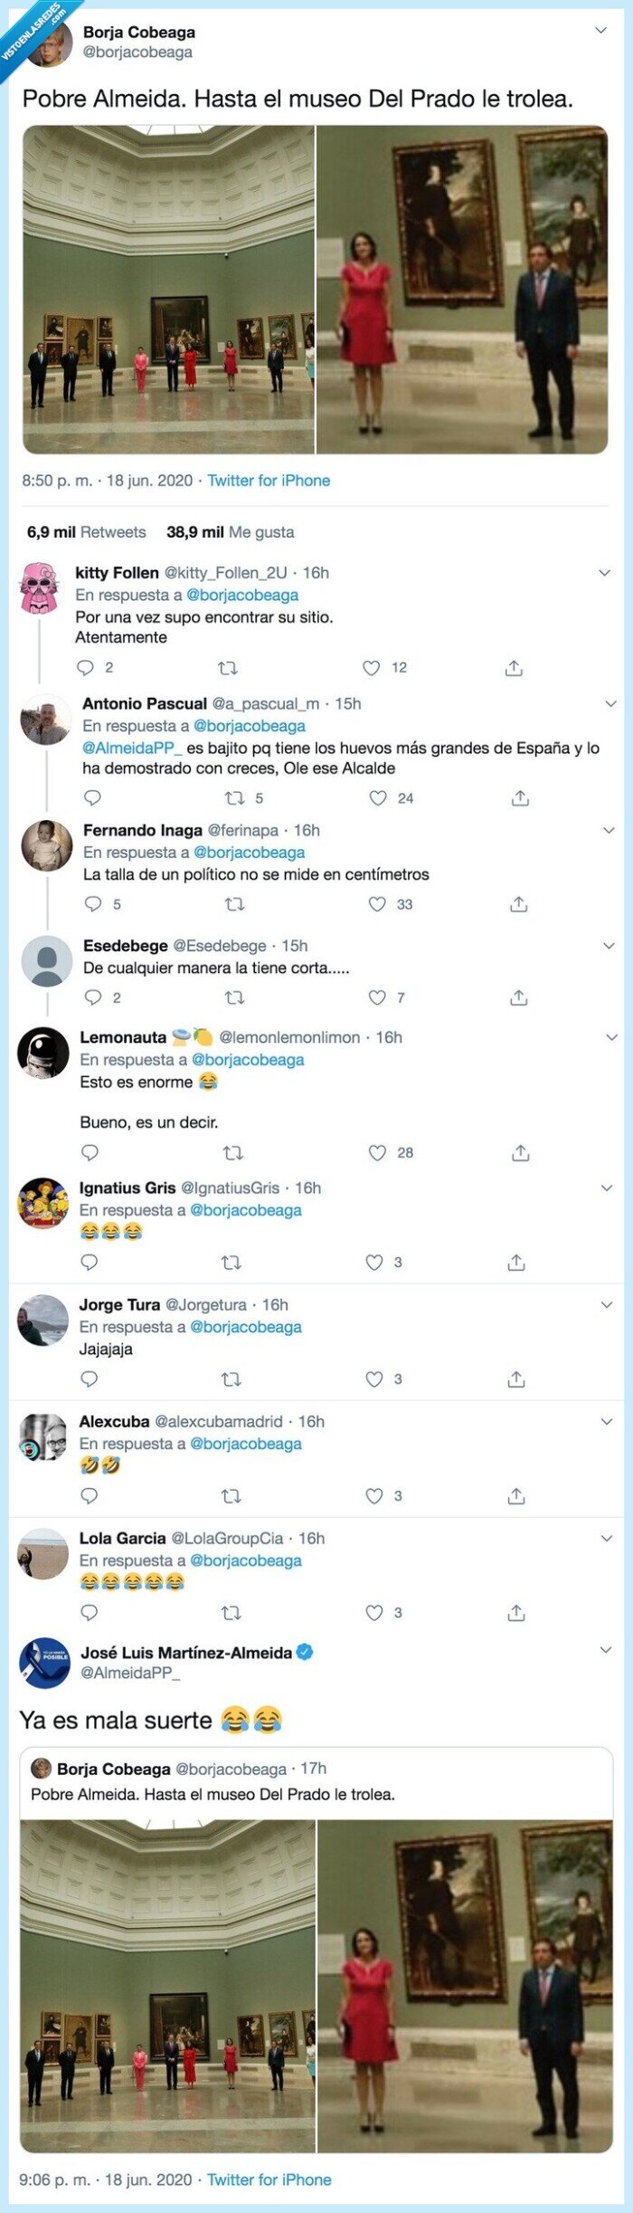Open José Luis Martínez-Almeida tweet menu chevron
The height and width of the screenshot is (2213, 633).
coord(606,1650)
